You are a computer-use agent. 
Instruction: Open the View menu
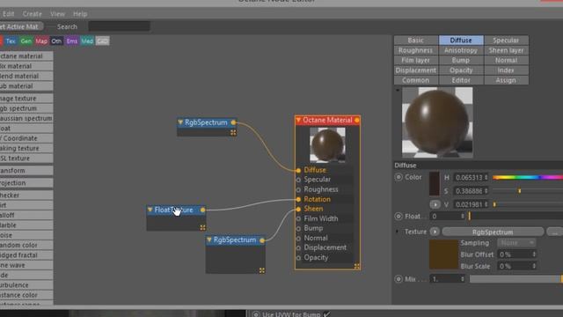click(57, 14)
